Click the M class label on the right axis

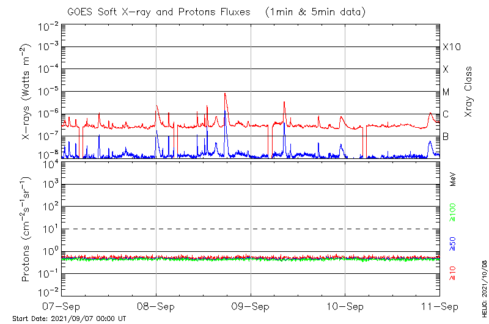point(446,92)
